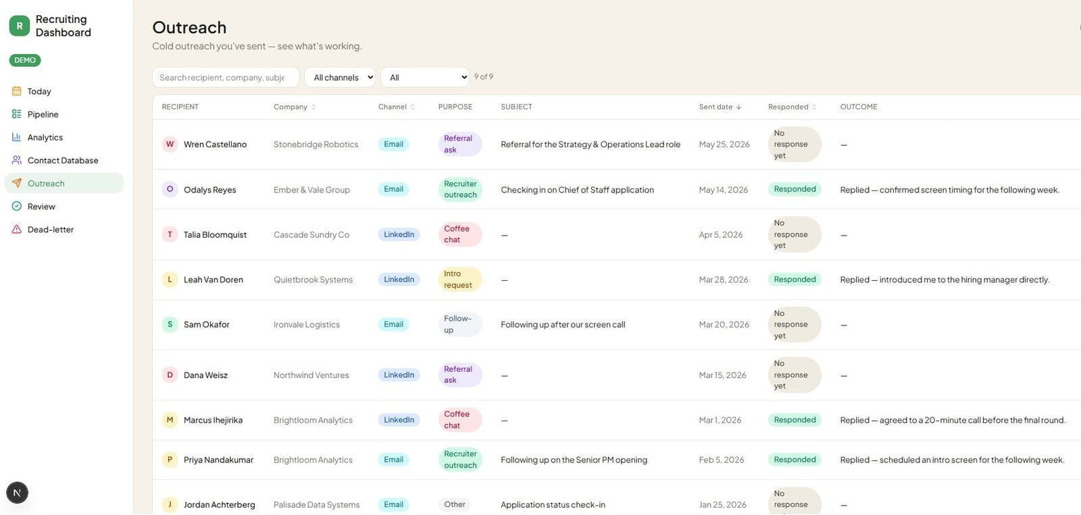Open the Analytics page
Screen dimensions: 1081x515
click(64, 137)
